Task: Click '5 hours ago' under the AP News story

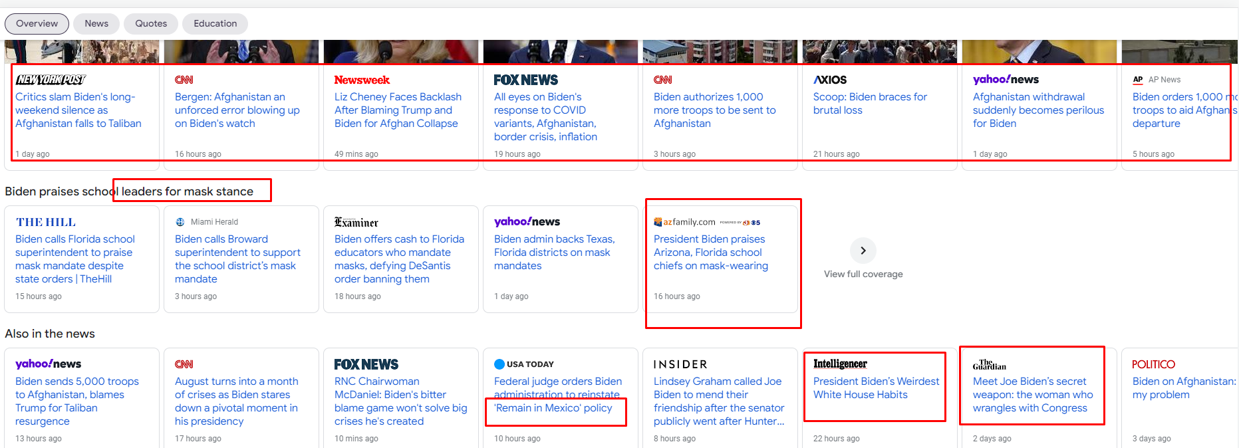Action: pos(1154,154)
